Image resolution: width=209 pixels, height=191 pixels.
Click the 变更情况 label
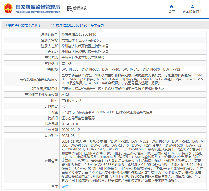51,161
